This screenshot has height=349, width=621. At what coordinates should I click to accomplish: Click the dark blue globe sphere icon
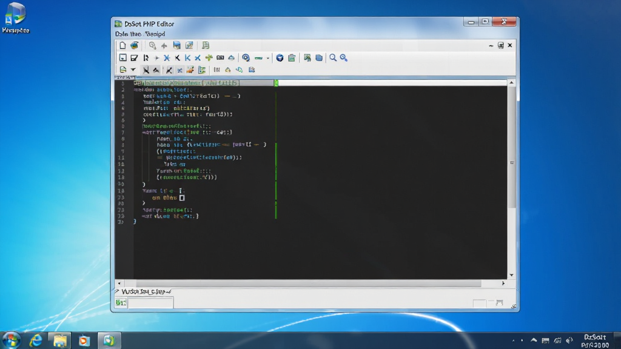click(x=280, y=58)
